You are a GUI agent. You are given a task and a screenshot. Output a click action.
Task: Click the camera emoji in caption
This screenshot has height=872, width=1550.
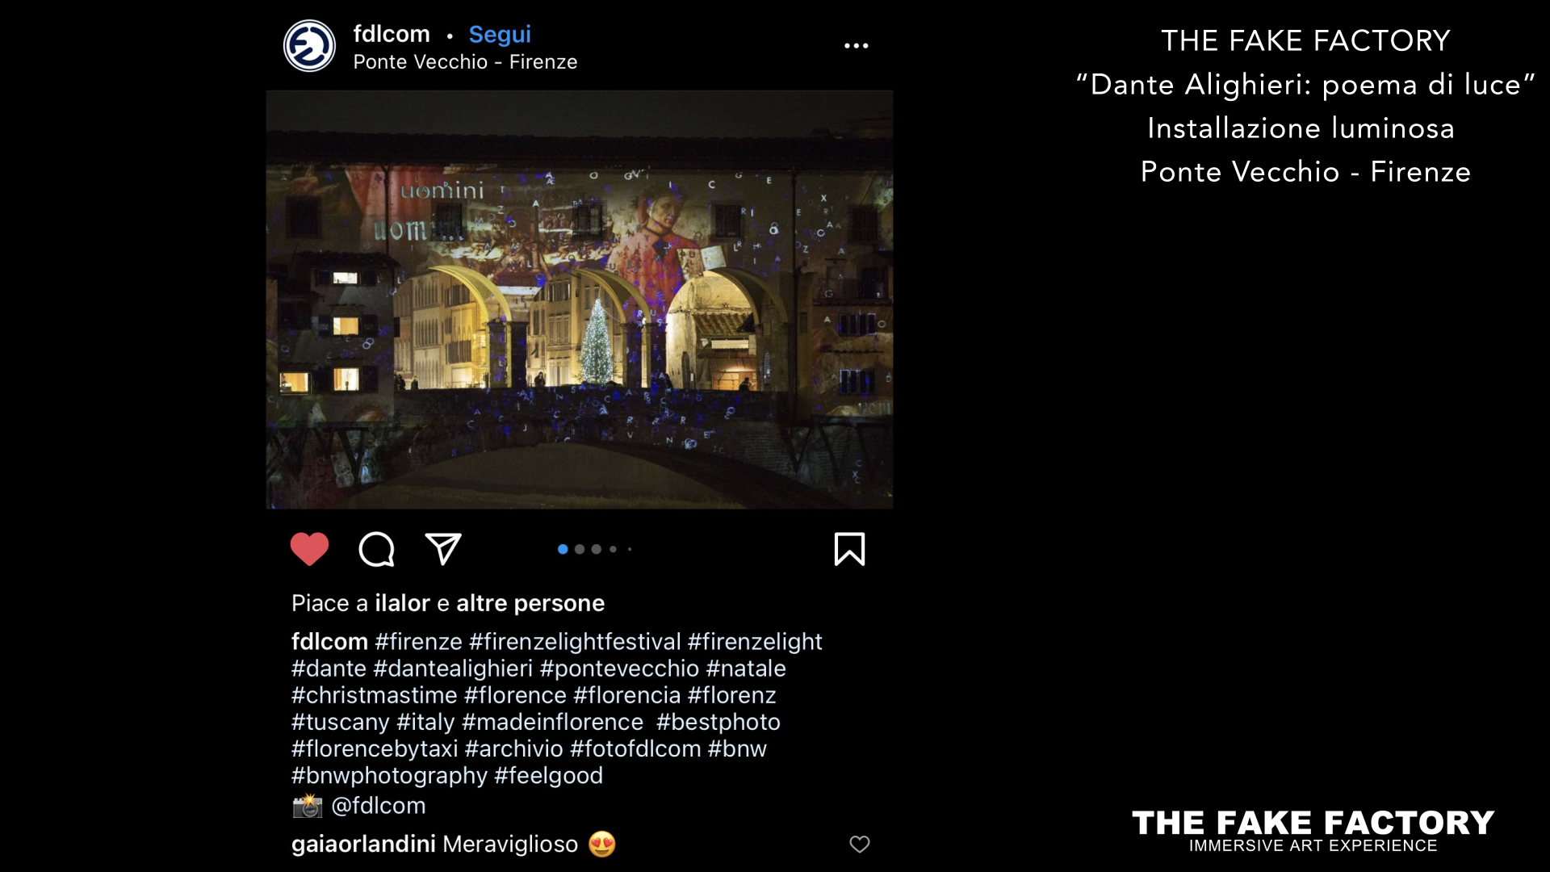click(x=308, y=806)
